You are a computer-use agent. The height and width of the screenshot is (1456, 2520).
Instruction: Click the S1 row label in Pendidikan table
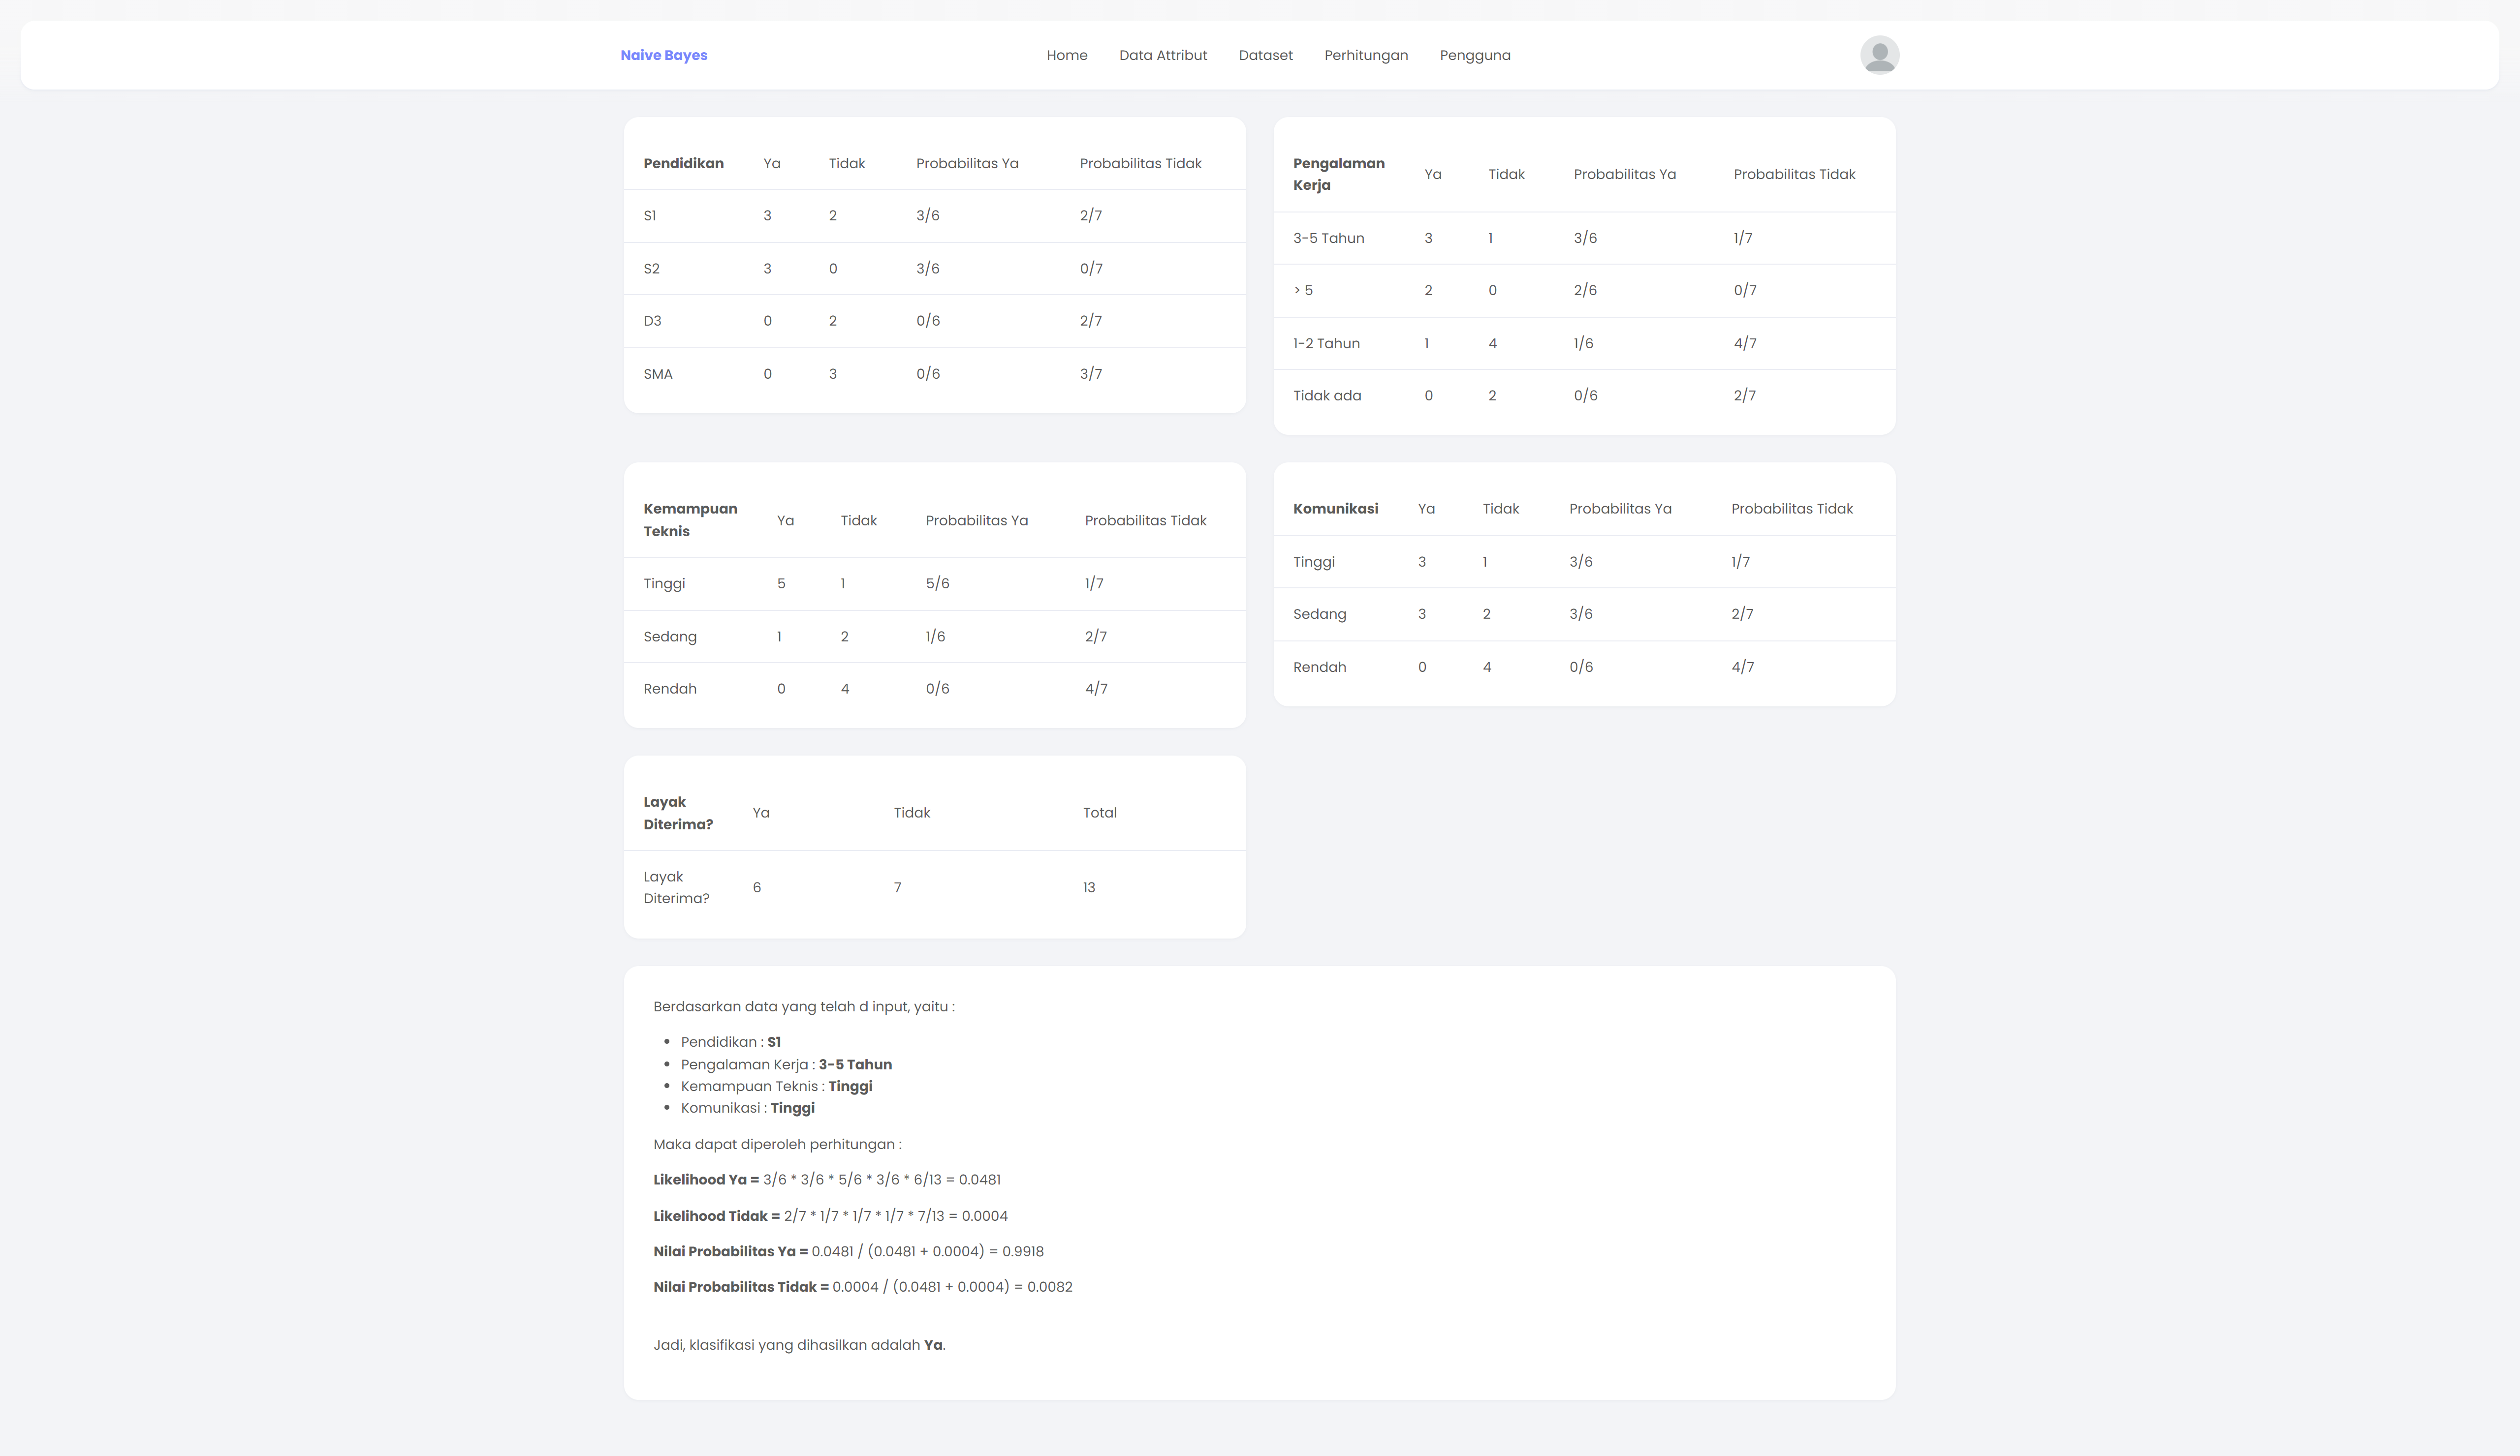click(650, 216)
